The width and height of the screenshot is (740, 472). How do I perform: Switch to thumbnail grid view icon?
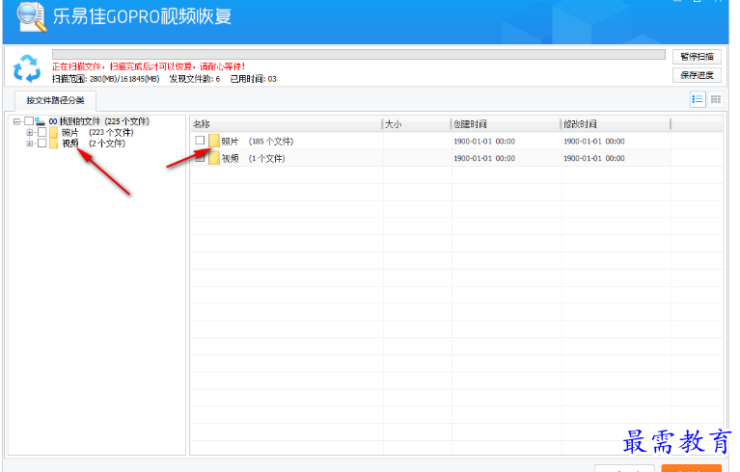(716, 99)
